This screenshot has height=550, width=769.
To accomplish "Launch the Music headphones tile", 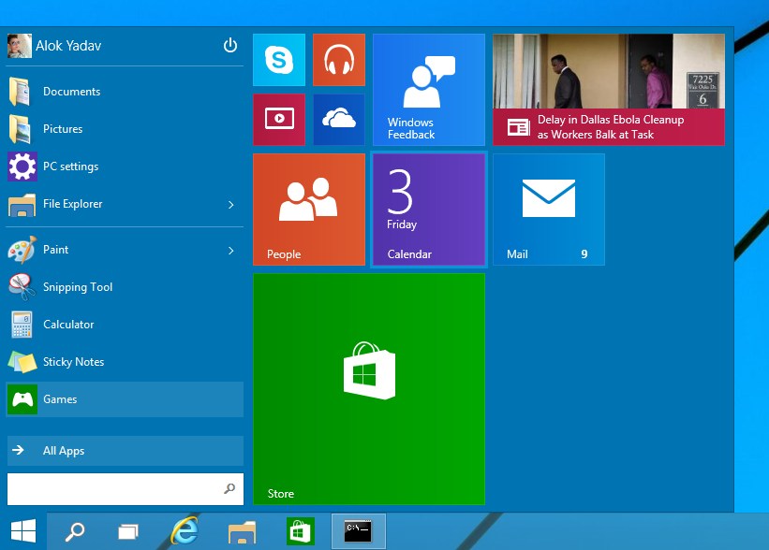I will tap(338, 60).
